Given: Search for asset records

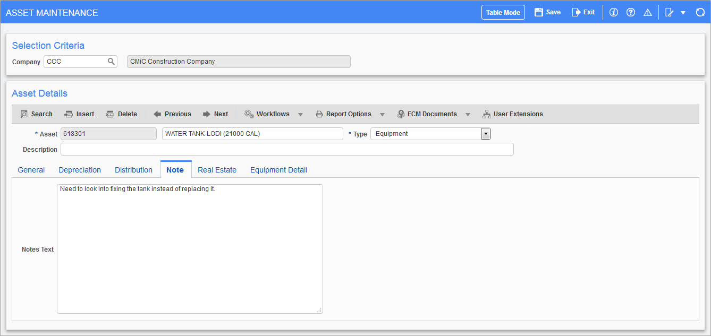Looking at the screenshot, I should click(x=36, y=114).
